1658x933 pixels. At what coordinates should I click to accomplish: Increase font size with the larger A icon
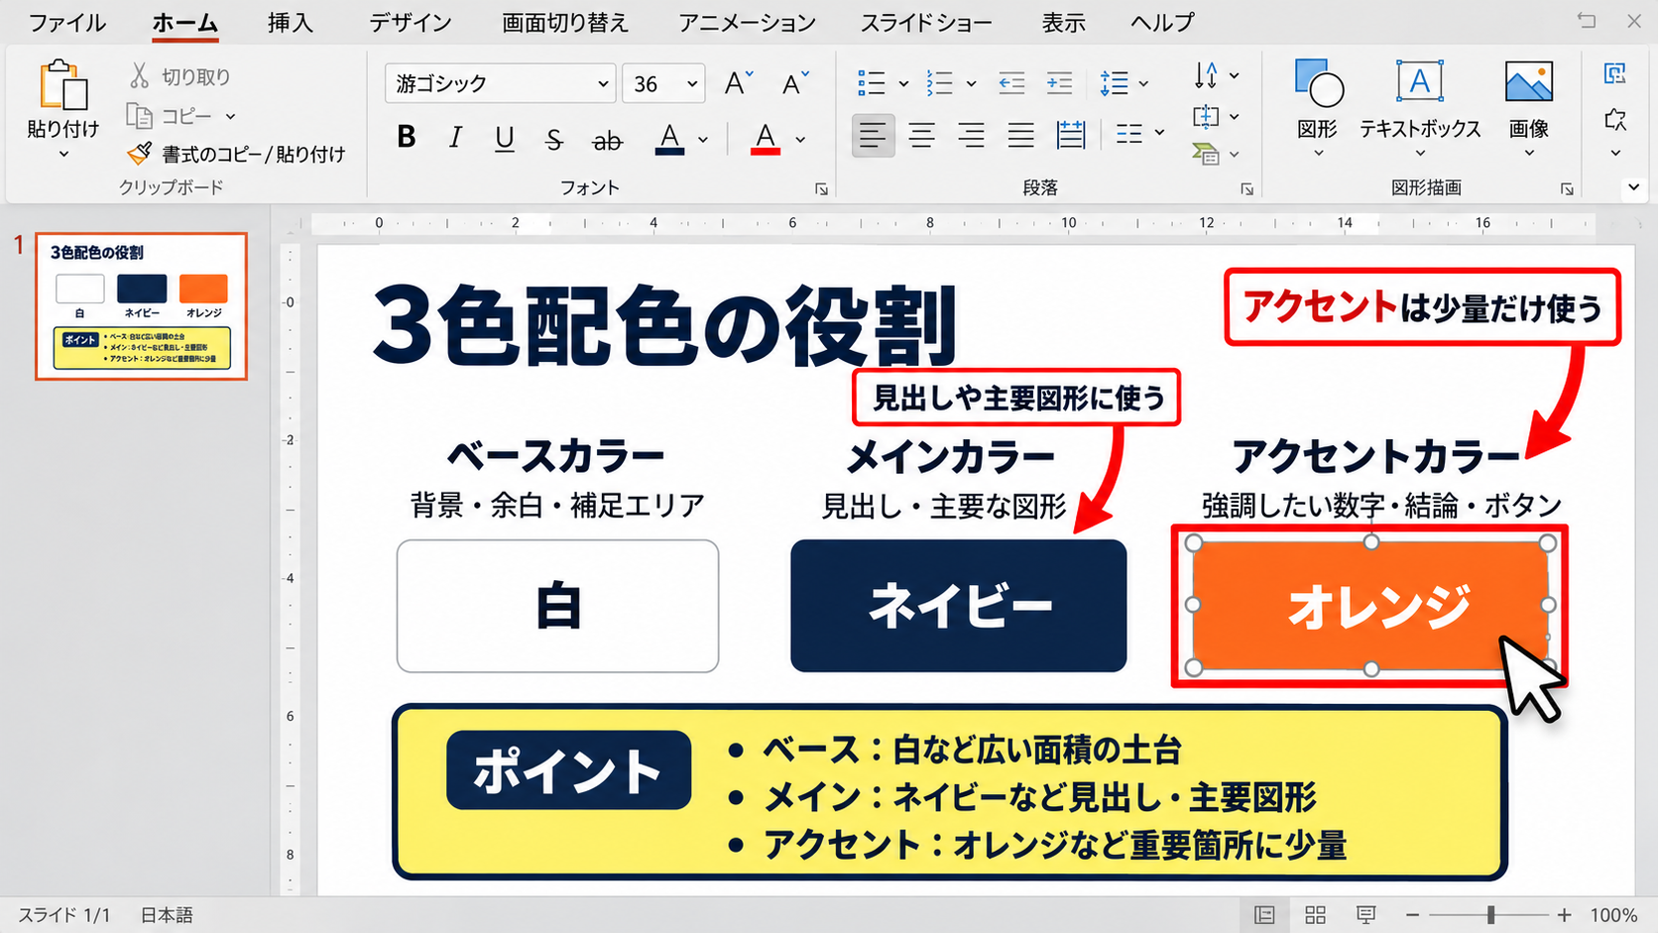point(739,82)
